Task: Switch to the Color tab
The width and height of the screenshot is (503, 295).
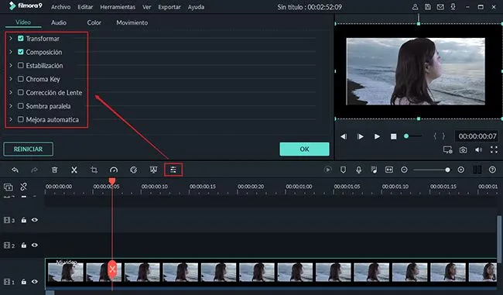Action: click(94, 22)
